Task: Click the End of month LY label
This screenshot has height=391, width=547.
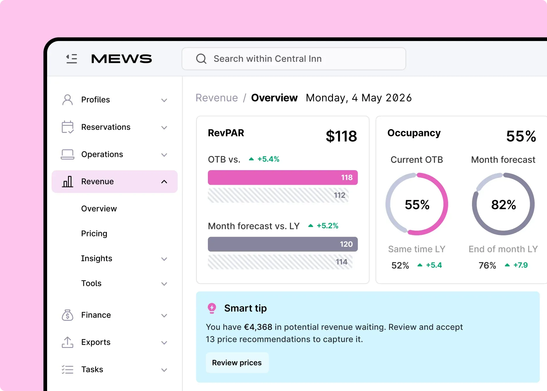Action: point(503,249)
